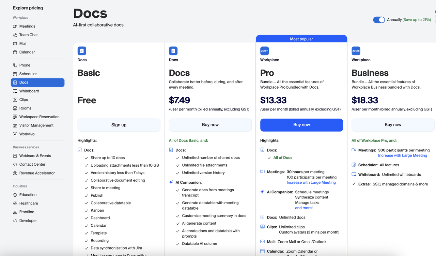Viewport: 436px width, 256px height.
Task: Open 'Increase with Large Meeting' link in Pro
Action: (x=311, y=182)
